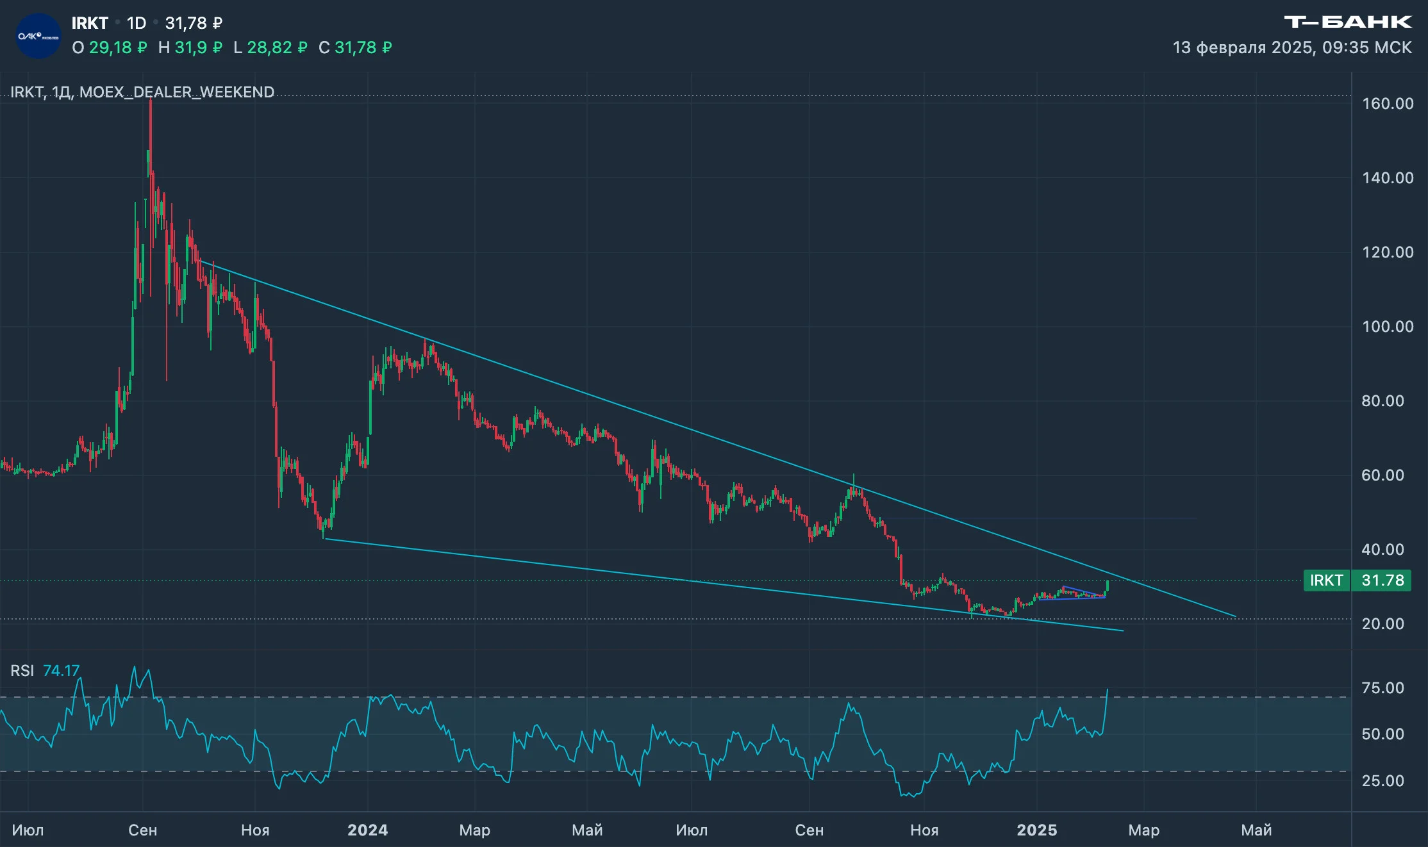Click the 2025 time axis label
Viewport: 1428px width, 847px height.
pyautogui.click(x=1036, y=830)
